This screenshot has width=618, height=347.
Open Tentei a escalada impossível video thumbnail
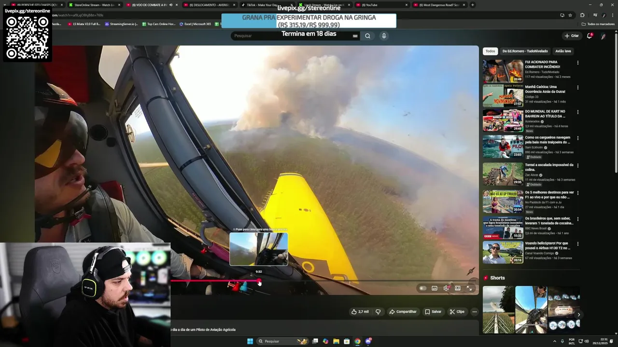503,174
